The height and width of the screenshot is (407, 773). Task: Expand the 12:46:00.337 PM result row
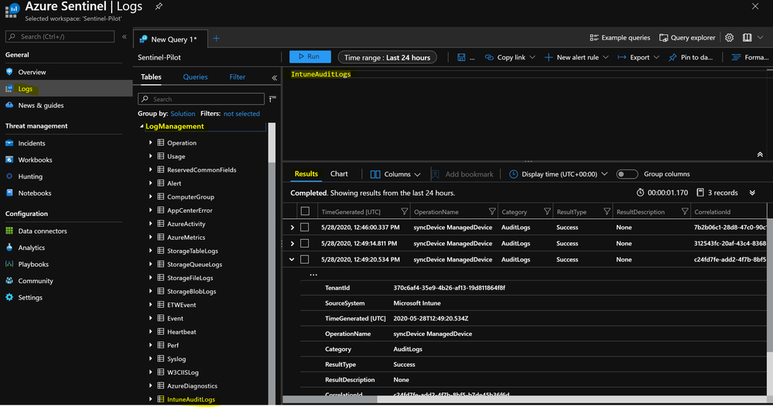292,227
